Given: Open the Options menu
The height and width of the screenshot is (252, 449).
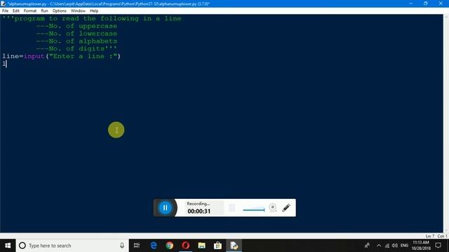Looking at the screenshot, I should [x=59, y=11].
